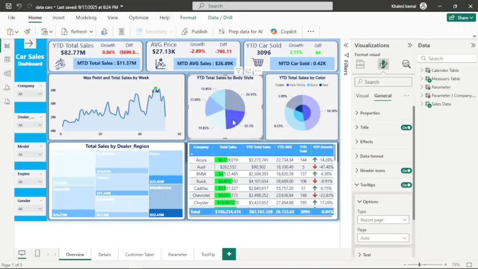Expand the Calender Table tree
478x269 pixels.
coord(422,70)
